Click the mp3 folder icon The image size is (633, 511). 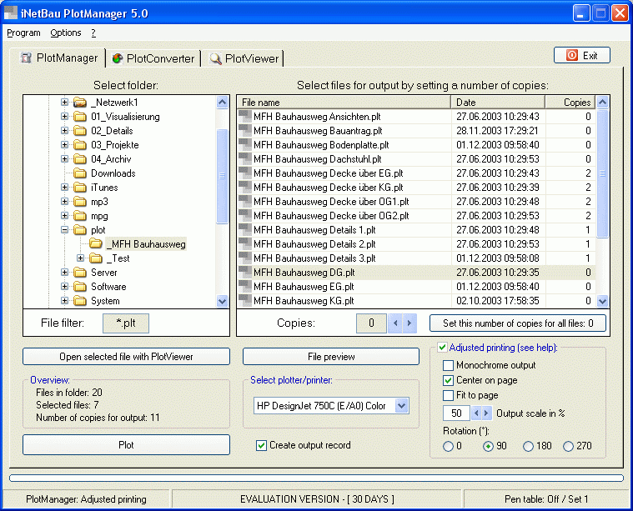80,202
